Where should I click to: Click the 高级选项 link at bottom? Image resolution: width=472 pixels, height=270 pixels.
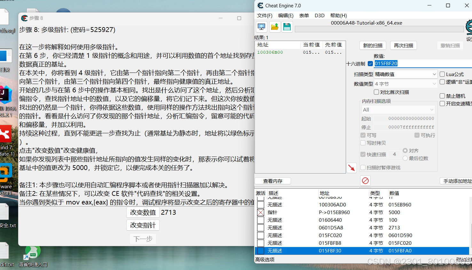[x=265, y=259]
